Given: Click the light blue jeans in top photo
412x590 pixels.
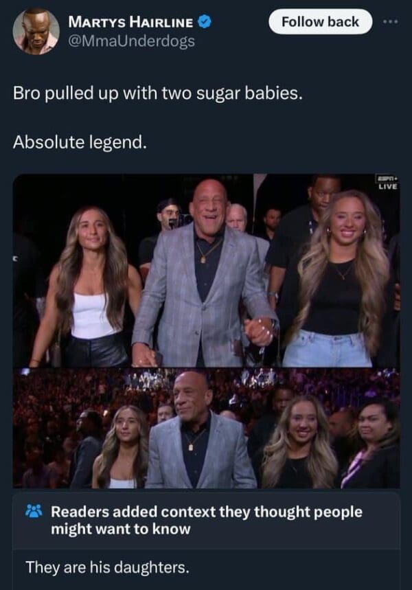Looking at the screenshot, I should pyautogui.click(x=326, y=348).
